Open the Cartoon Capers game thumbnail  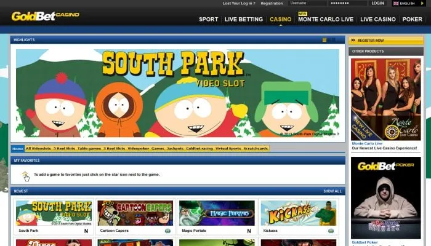pos(135,213)
